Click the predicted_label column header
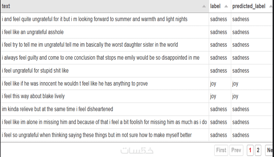 click(x=252, y=6)
